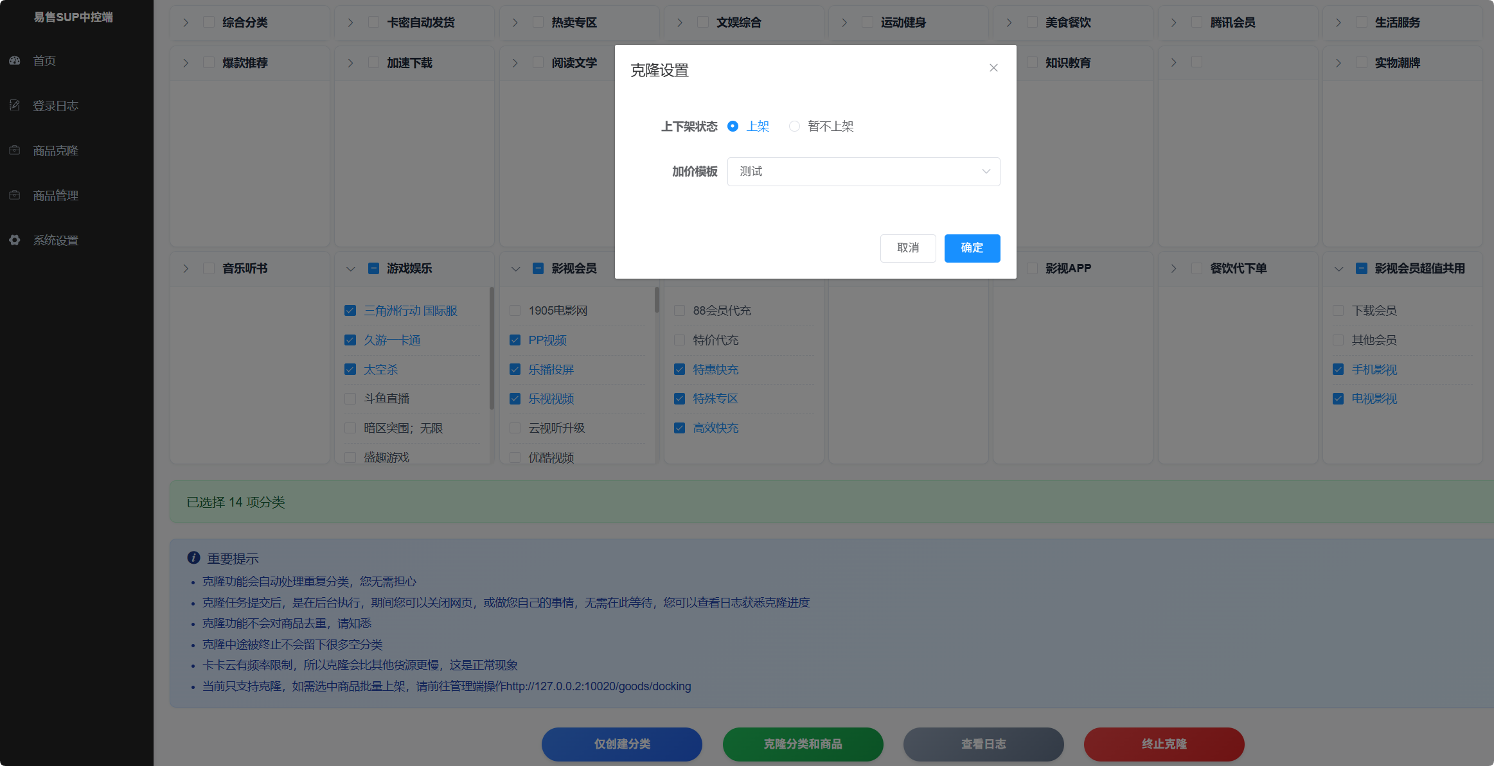Open 系统设置 using the gear icon
Image resolution: width=1494 pixels, height=766 pixels.
click(x=15, y=240)
